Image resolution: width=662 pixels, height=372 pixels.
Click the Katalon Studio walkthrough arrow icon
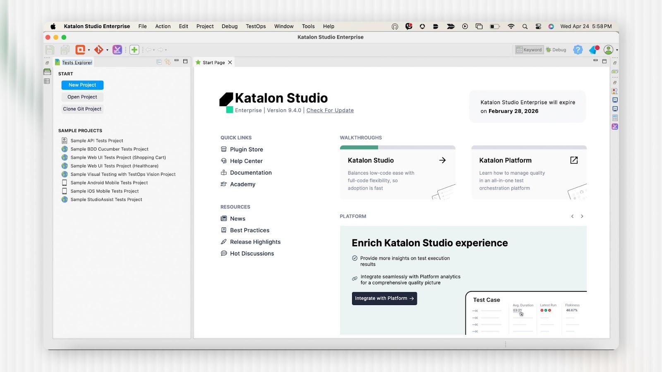coord(442,160)
